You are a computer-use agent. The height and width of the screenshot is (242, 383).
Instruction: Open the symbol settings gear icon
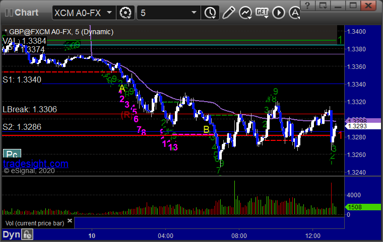pyautogui.click(x=125, y=13)
